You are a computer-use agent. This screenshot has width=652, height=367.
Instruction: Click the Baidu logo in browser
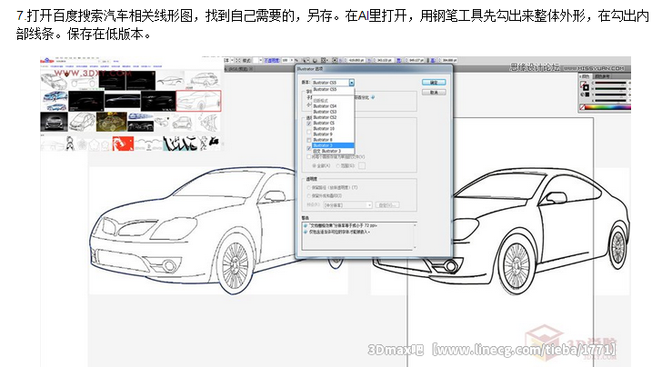[x=46, y=61]
